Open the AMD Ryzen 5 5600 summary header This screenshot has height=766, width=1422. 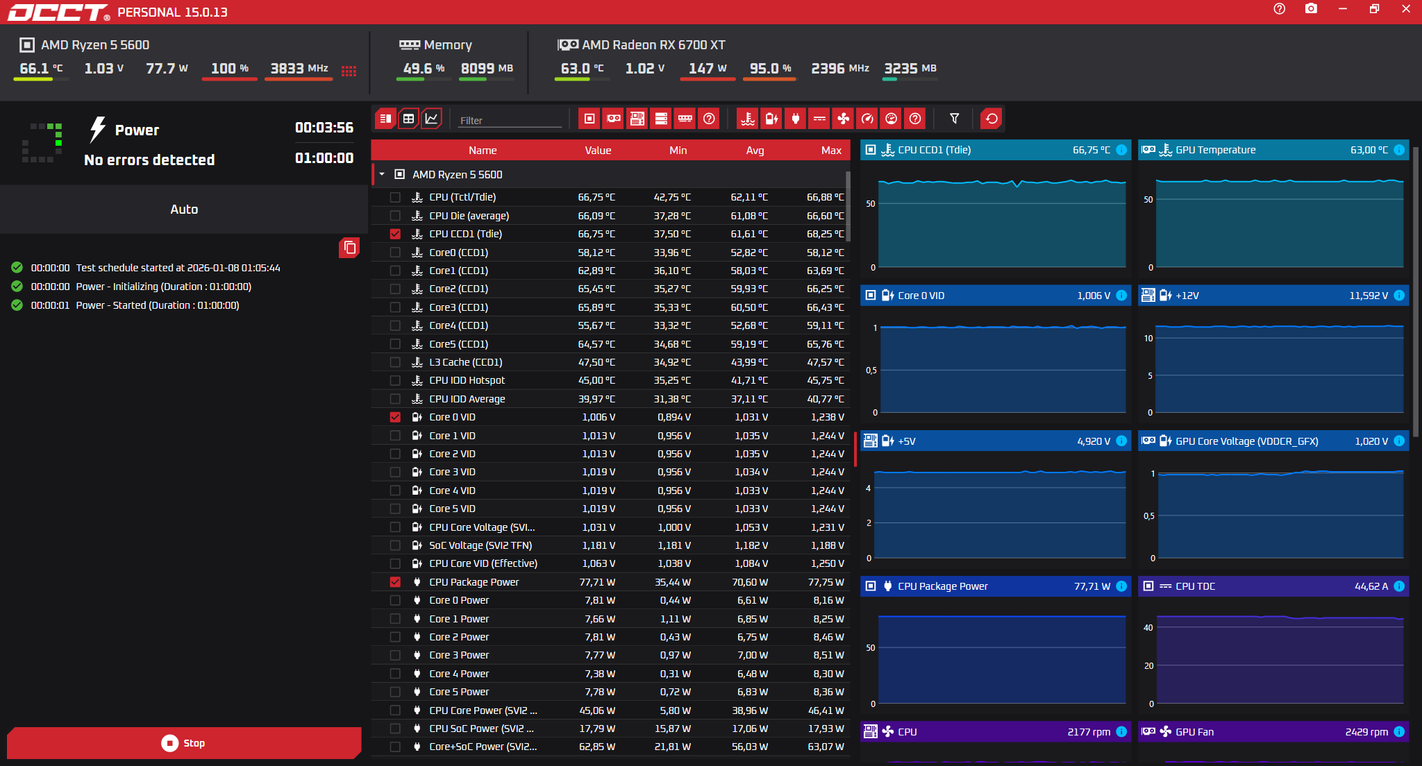pyautogui.click(x=85, y=45)
